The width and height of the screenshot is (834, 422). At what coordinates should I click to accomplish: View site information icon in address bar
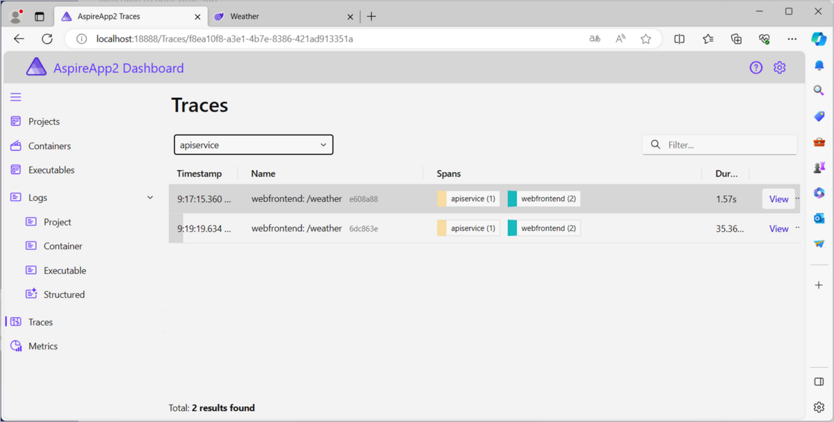81,39
